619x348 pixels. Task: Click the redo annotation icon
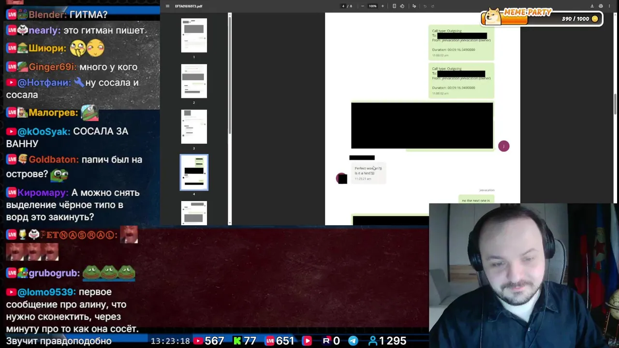pos(433,6)
